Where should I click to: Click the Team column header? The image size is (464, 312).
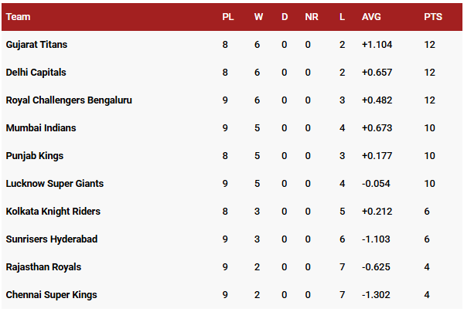tap(19, 16)
